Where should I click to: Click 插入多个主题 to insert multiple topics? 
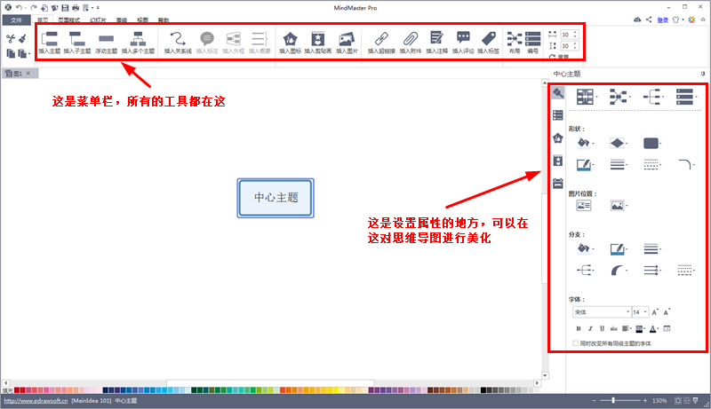click(x=138, y=43)
